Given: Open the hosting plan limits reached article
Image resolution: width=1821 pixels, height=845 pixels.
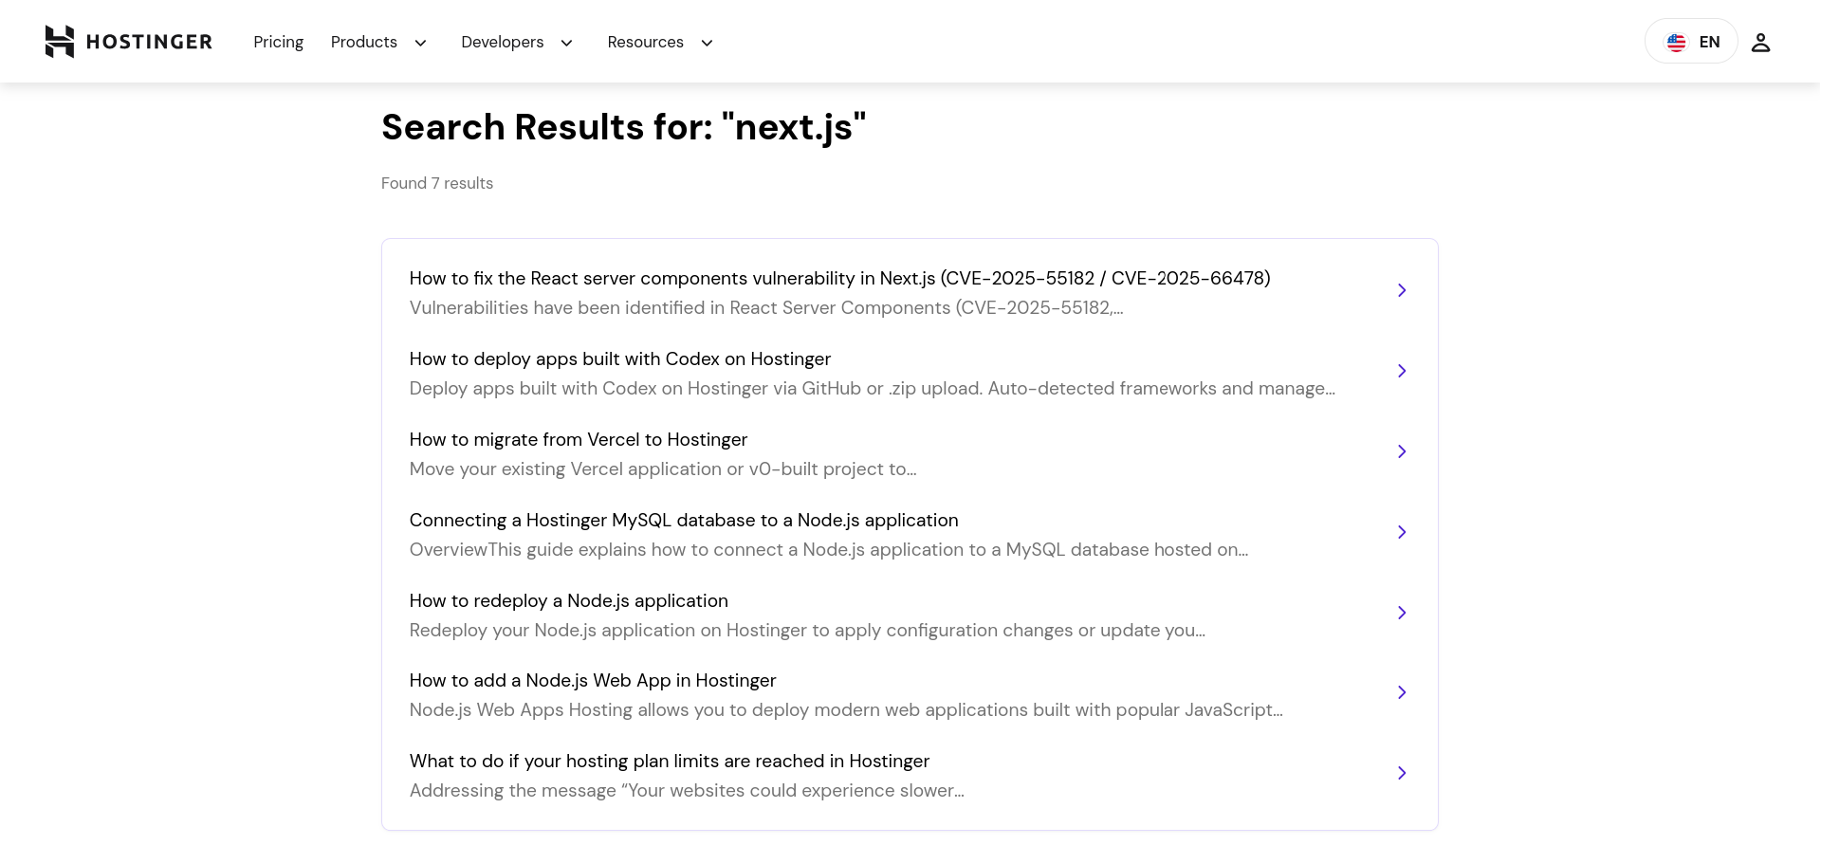Looking at the screenshot, I should [x=670, y=762].
